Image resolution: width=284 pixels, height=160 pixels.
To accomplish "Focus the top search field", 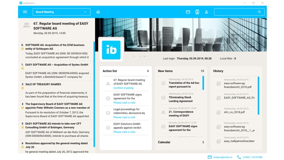I will [x=239, y=12].
